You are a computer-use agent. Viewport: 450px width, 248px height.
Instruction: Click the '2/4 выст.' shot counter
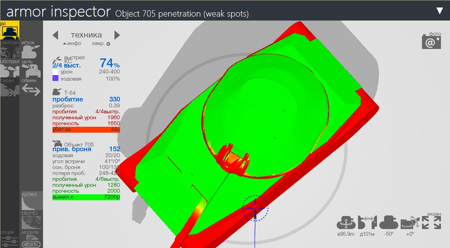point(67,66)
